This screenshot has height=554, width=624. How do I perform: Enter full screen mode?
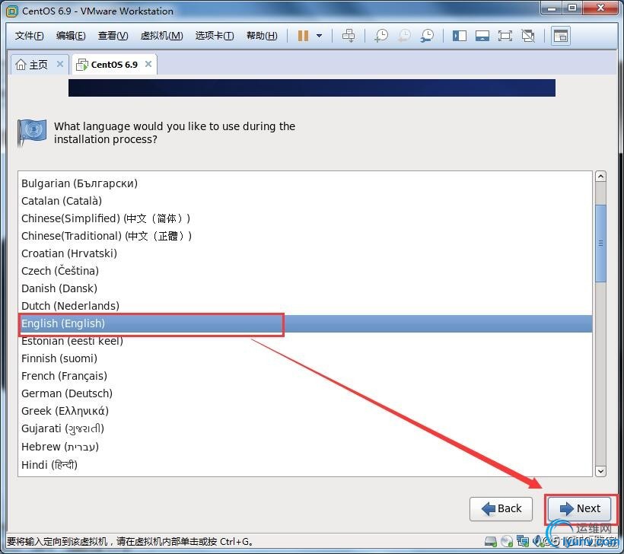(x=505, y=36)
